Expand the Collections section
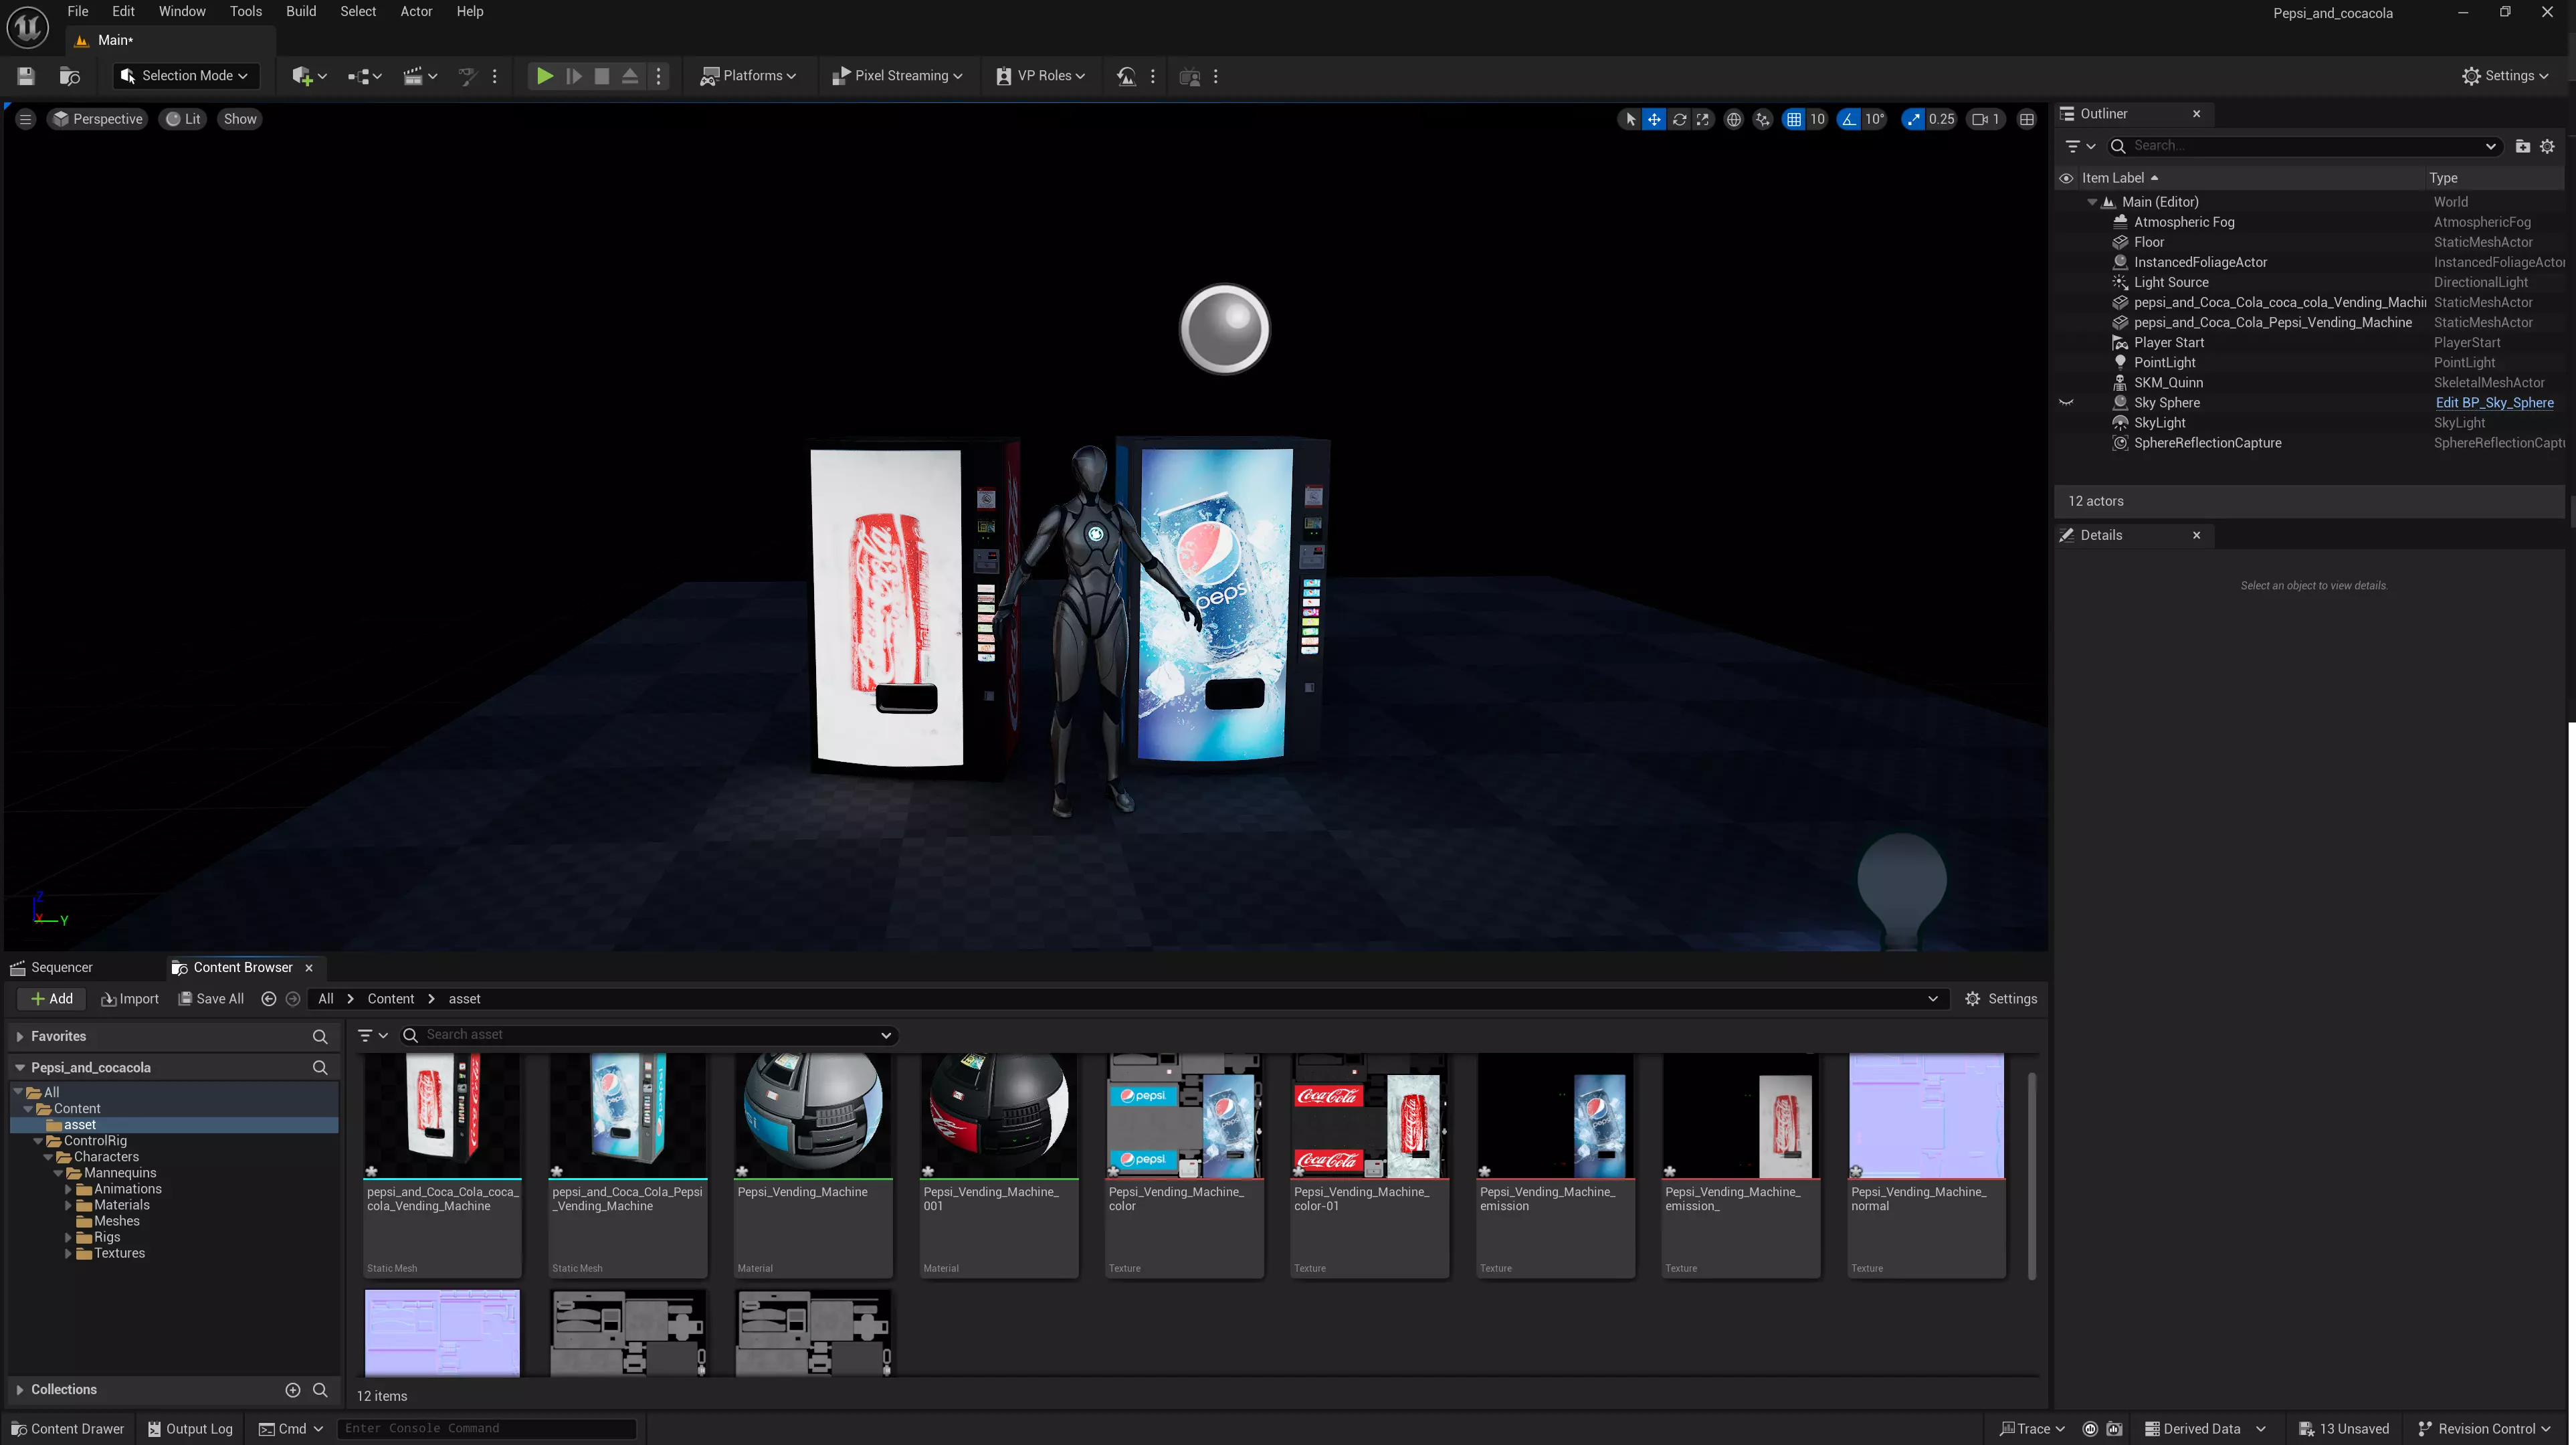The height and width of the screenshot is (1445, 2576). pos(19,1390)
